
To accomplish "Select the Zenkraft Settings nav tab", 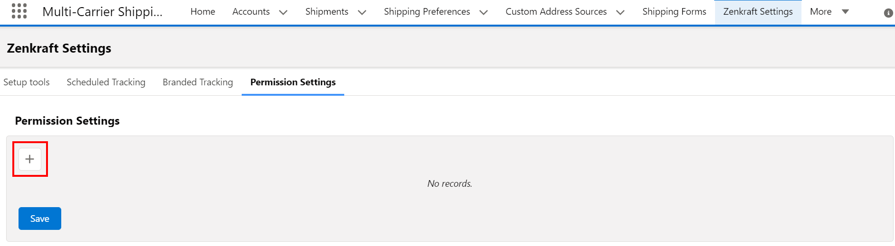I will pyautogui.click(x=758, y=11).
